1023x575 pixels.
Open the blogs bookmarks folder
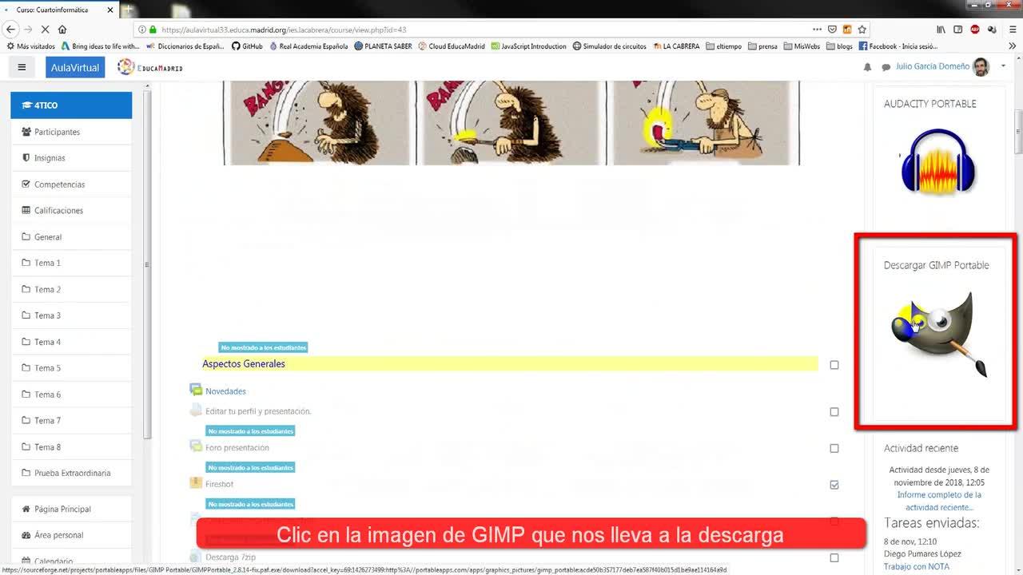point(839,46)
